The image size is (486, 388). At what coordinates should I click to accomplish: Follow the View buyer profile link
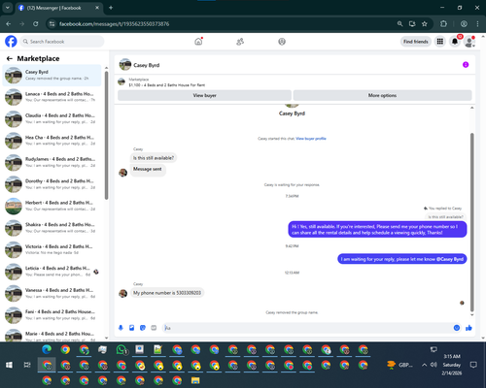311,139
